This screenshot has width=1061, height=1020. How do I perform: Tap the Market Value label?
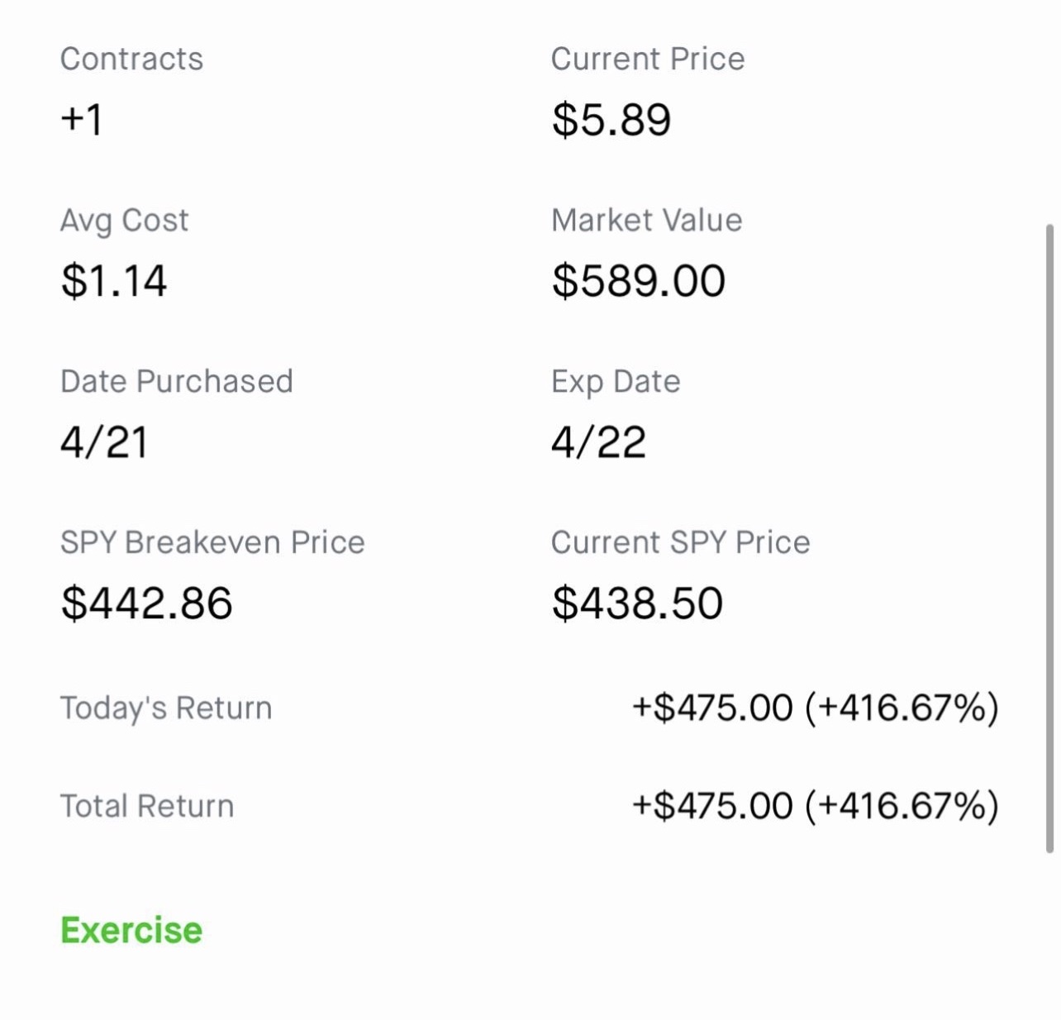click(646, 221)
